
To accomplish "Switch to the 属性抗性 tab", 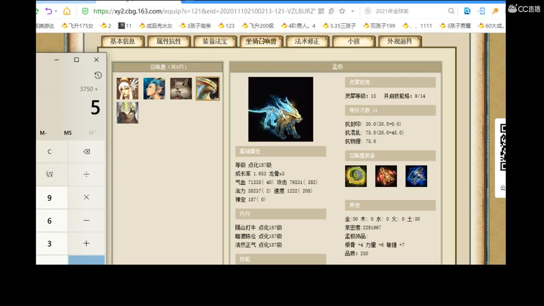I will [x=169, y=41].
